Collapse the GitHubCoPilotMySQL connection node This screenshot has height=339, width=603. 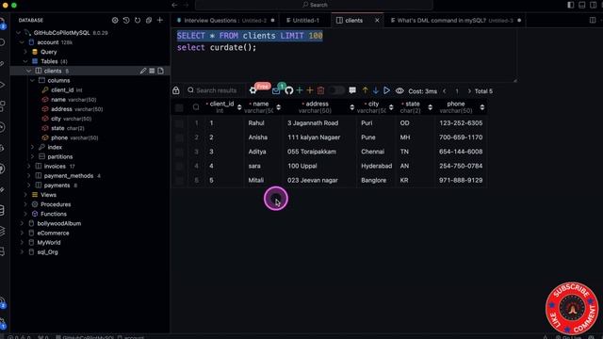(18, 33)
